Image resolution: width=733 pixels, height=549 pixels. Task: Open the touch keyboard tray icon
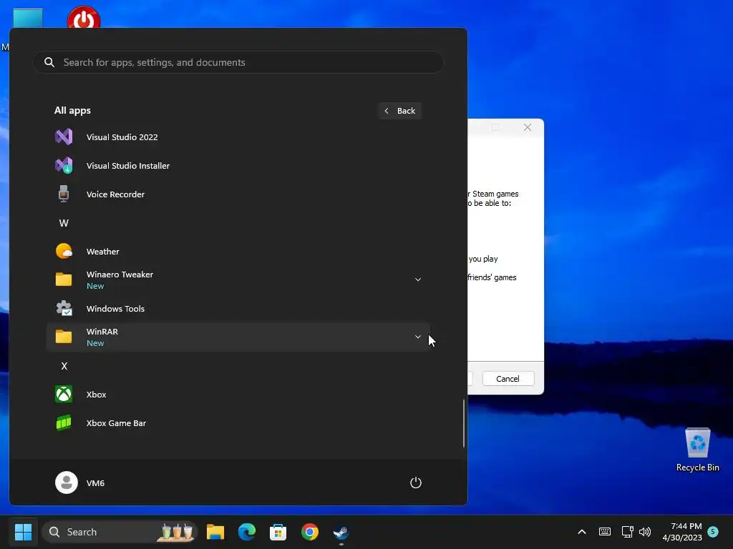coord(604,532)
